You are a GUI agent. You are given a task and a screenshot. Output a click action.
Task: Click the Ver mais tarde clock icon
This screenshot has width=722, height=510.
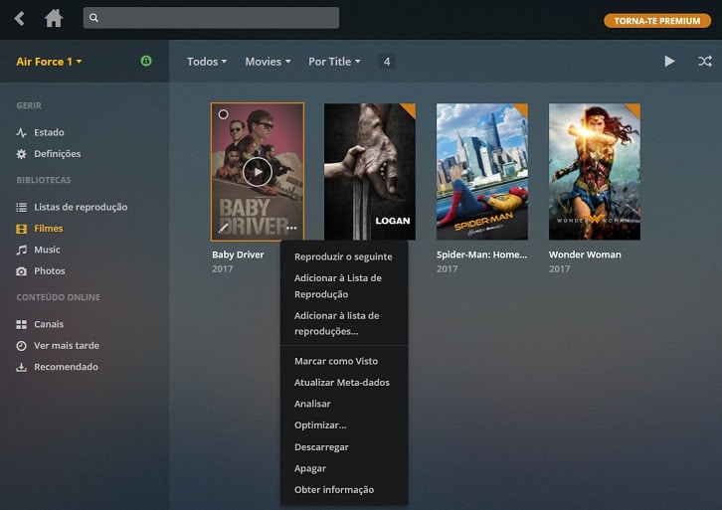[21, 346]
